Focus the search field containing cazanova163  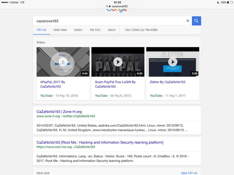click(110, 21)
